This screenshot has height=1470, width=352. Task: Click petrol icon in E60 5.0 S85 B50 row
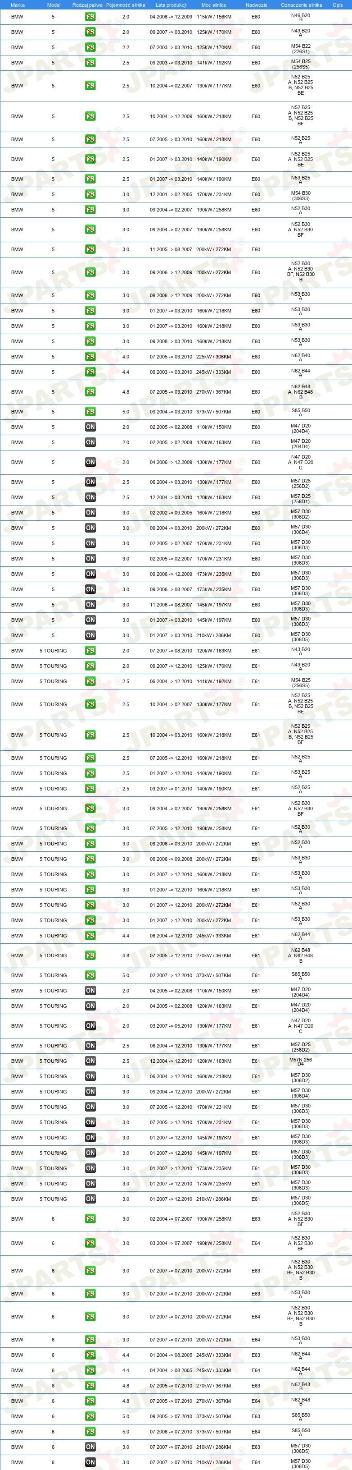coord(90,411)
